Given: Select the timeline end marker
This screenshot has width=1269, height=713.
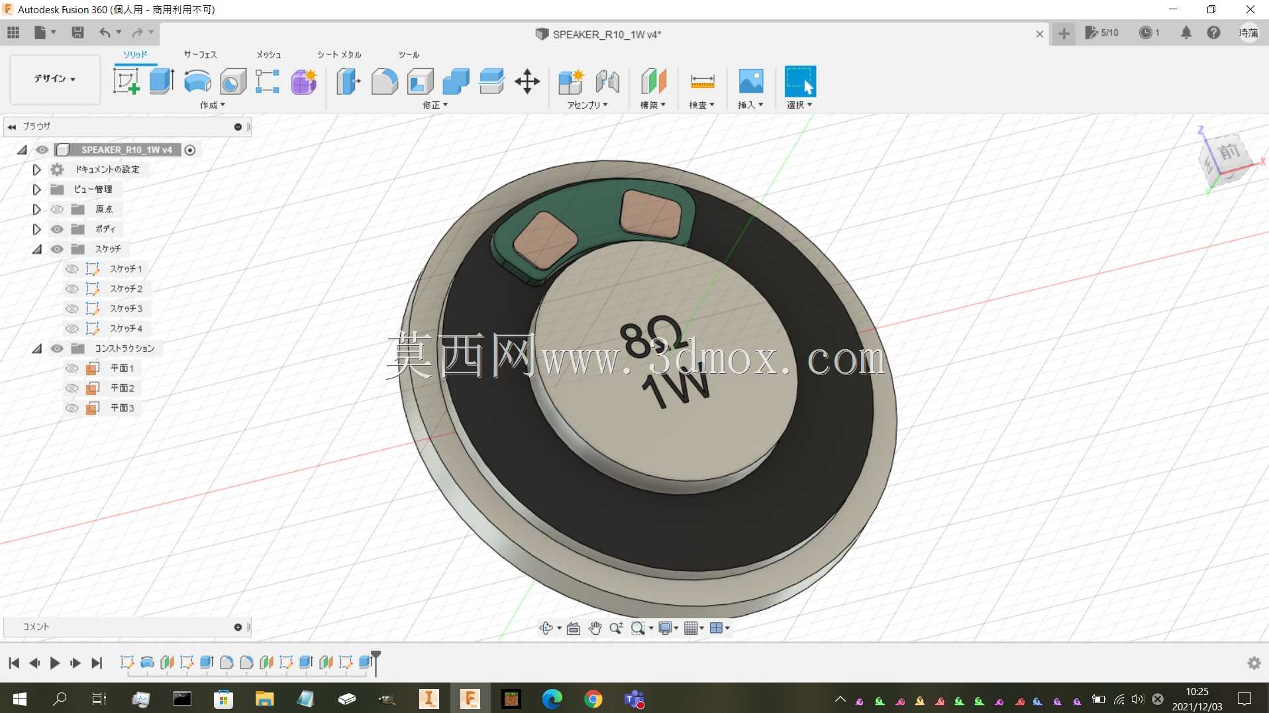Looking at the screenshot, I should point(376,662).
